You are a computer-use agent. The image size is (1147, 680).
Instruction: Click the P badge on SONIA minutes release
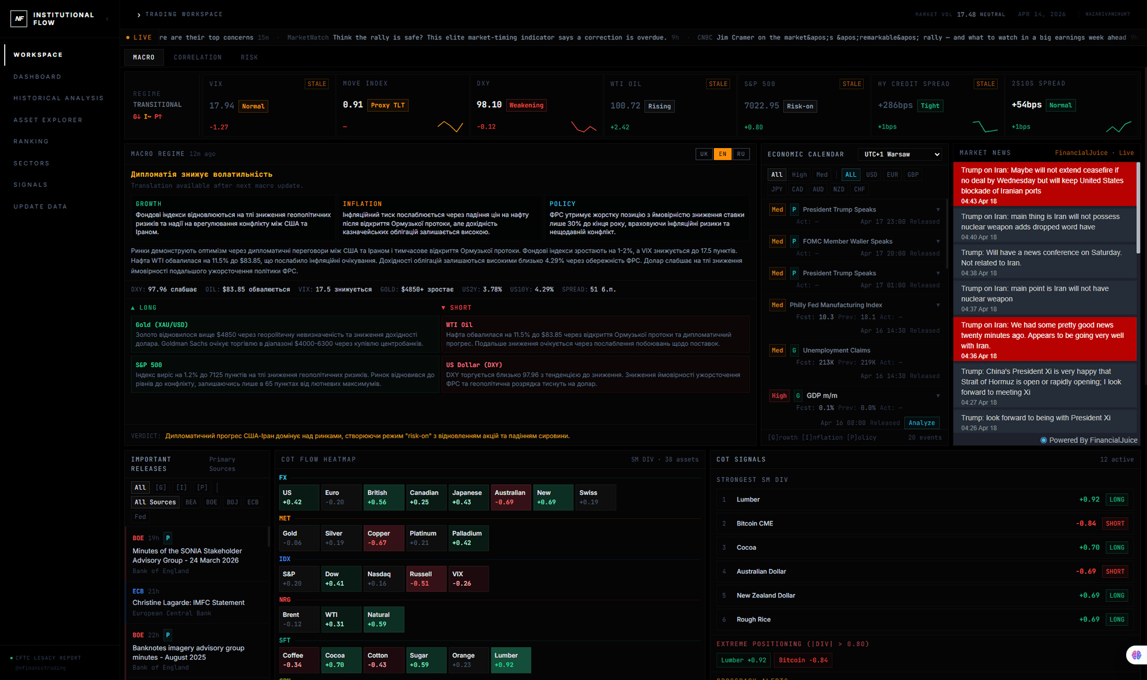tap(168, 538)
